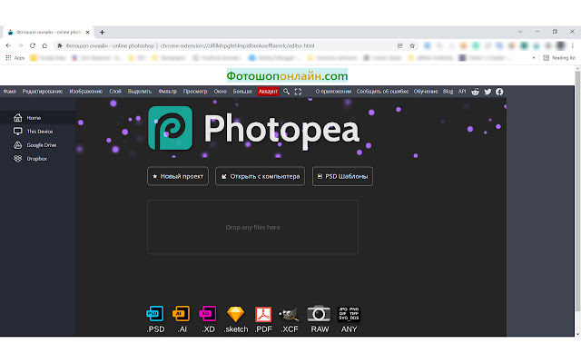Image resolution: width=581 pixels, height=363 pixels.
Task: Click the Photopea spiral logo
Action: (x=170, y=128)
